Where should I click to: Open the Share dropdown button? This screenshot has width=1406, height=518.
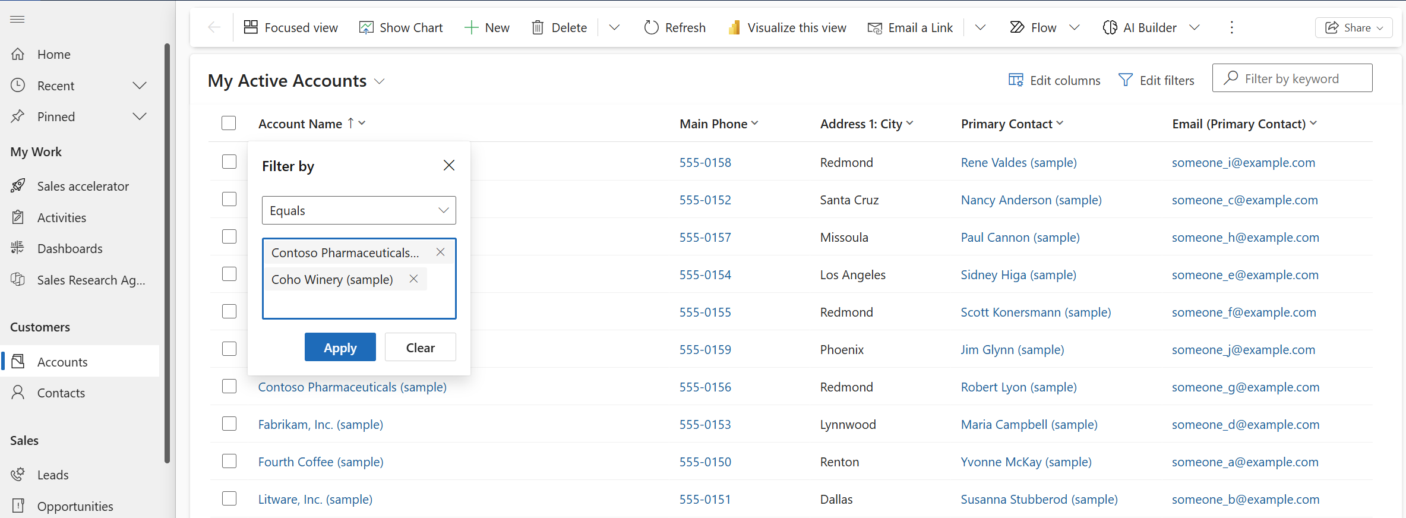click(x=1354, y=27)
